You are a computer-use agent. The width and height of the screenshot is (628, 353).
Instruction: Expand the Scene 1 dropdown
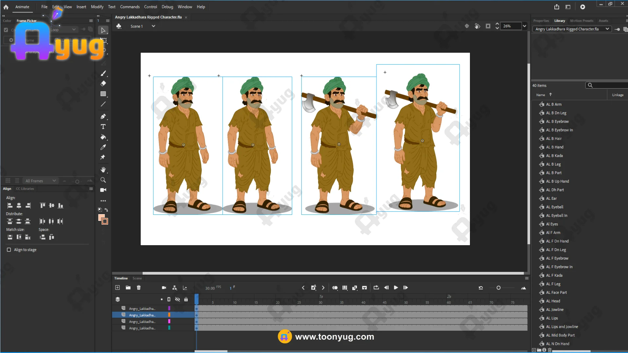tap(153, 26)
